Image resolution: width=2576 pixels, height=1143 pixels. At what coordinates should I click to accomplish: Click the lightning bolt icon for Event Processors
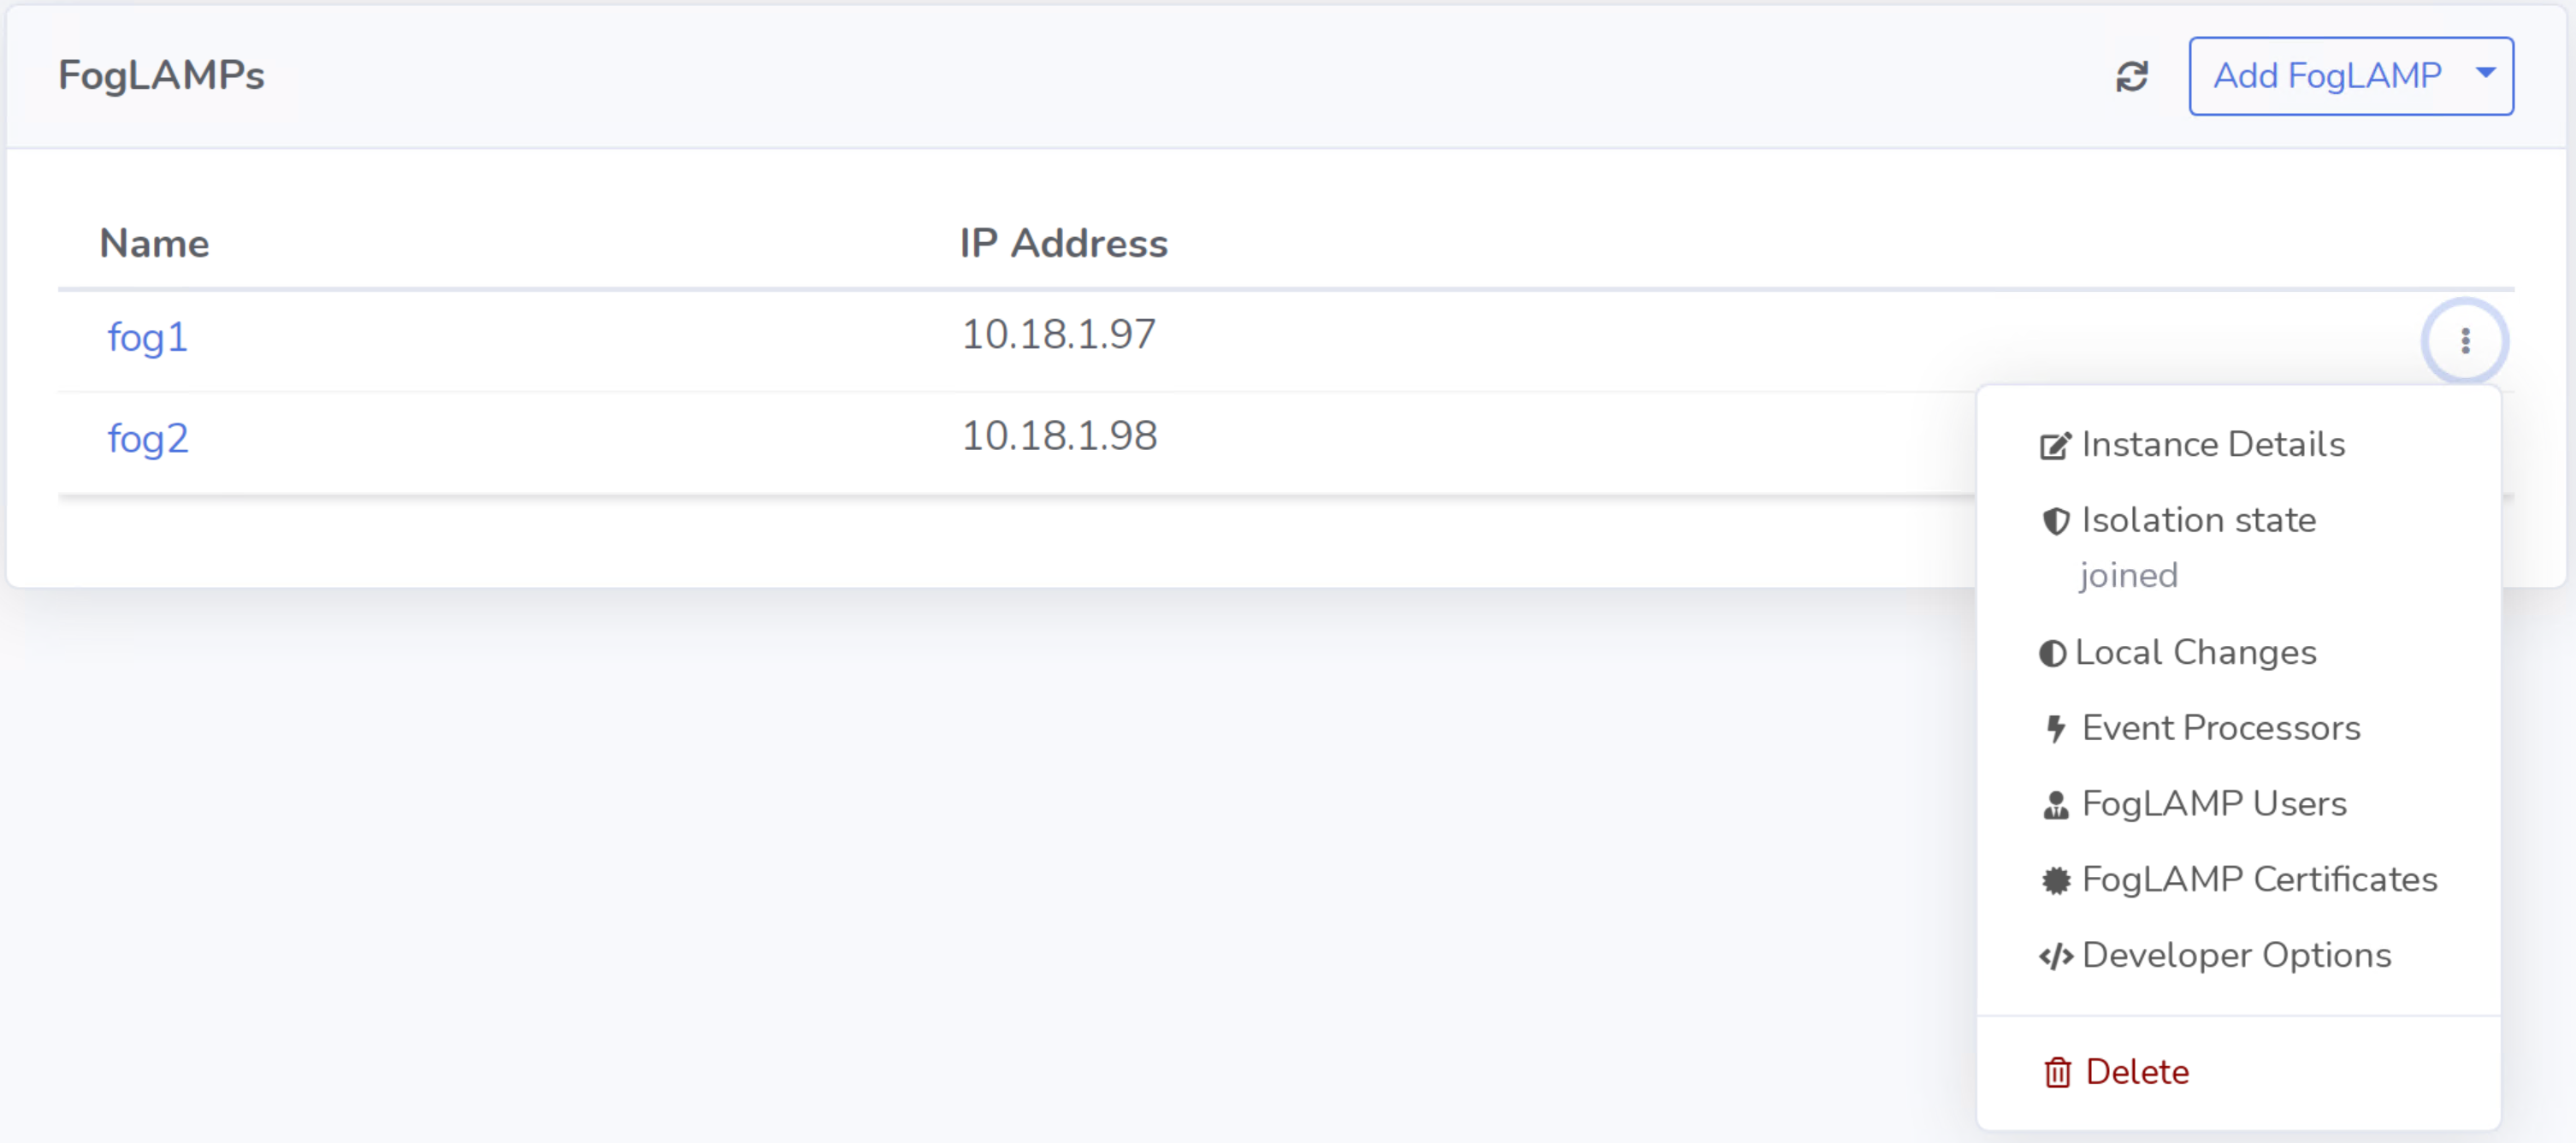pyautogui.click(x=2055, y=729)
